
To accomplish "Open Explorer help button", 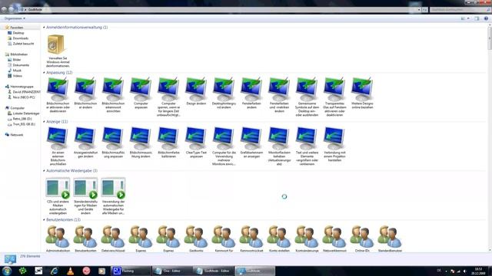I will click(x=486, y=18).
